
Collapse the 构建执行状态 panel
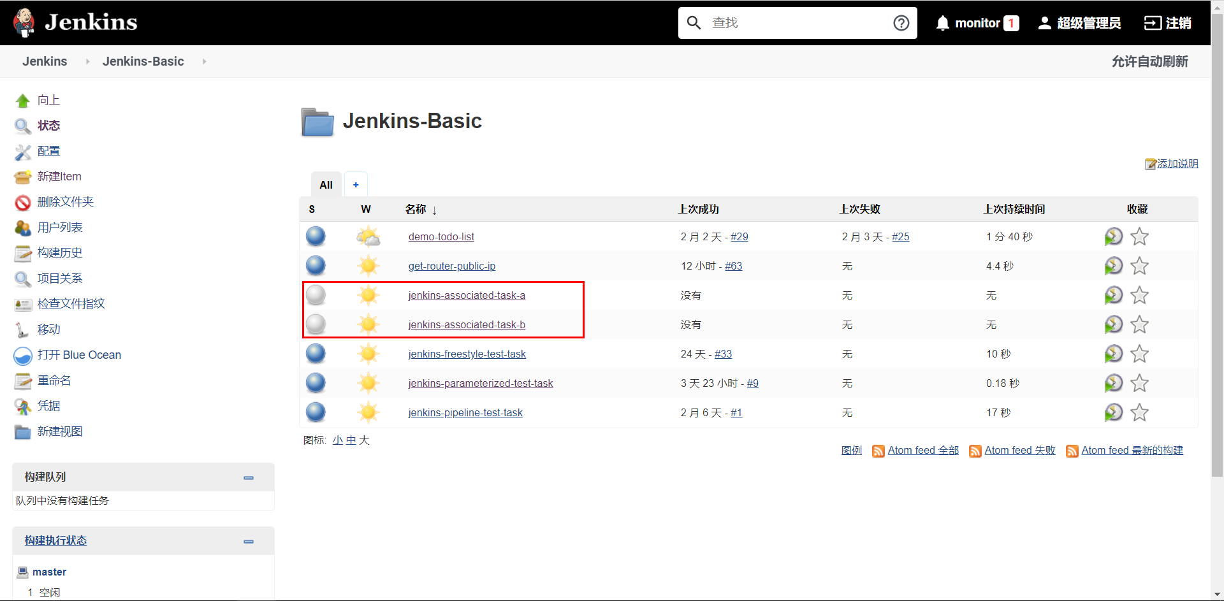[x=248, y=540]
